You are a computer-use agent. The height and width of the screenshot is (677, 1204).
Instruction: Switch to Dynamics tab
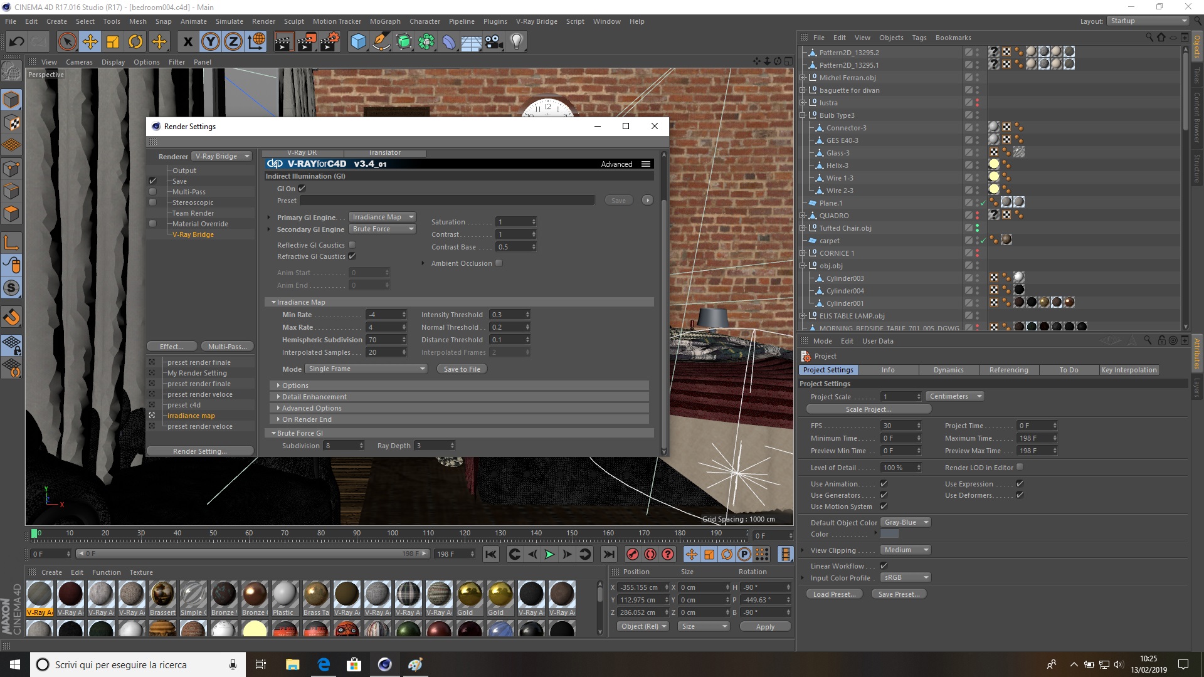(948, 370)
